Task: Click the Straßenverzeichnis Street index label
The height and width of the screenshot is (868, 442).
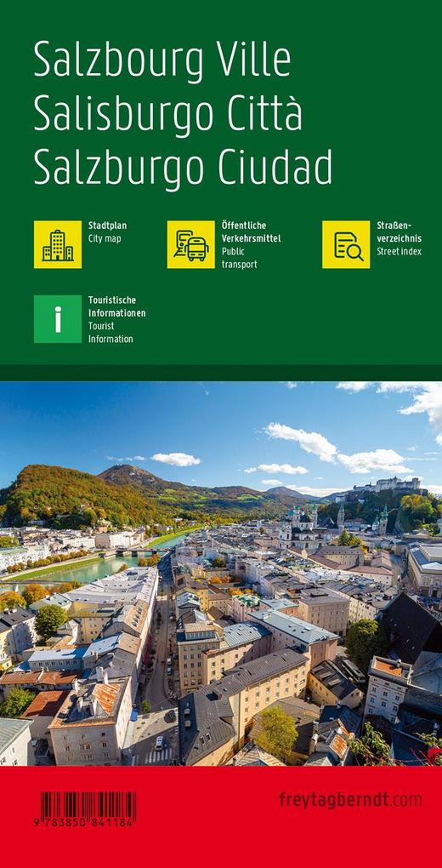Action: 399,238
